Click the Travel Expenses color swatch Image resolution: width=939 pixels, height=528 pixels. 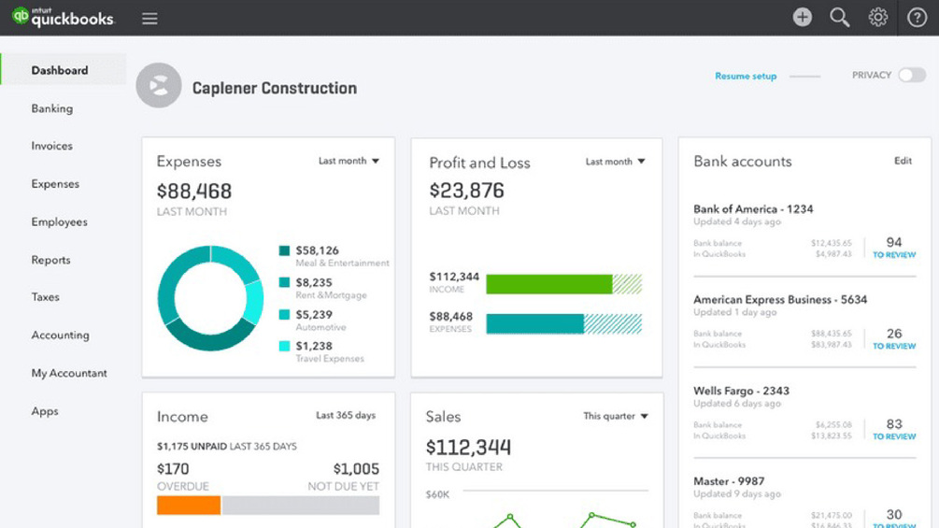(284, 346)
